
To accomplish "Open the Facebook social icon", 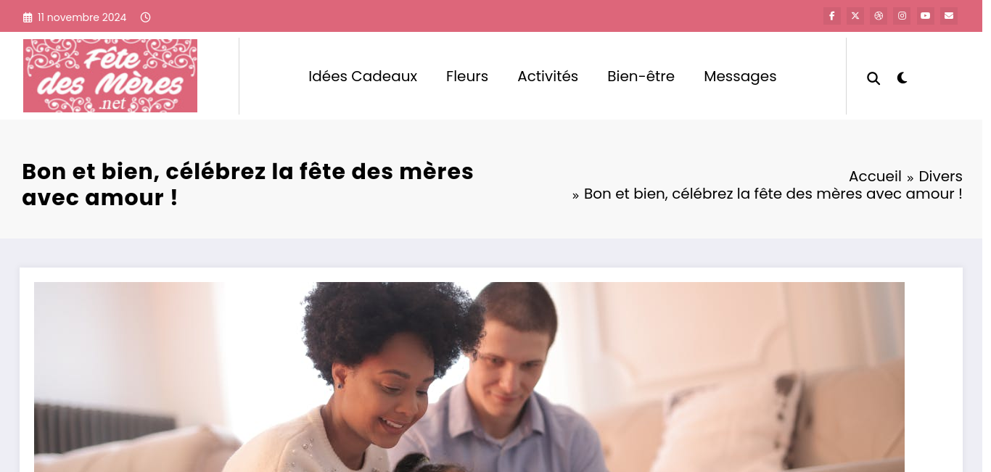I will [x=832, y=16].
